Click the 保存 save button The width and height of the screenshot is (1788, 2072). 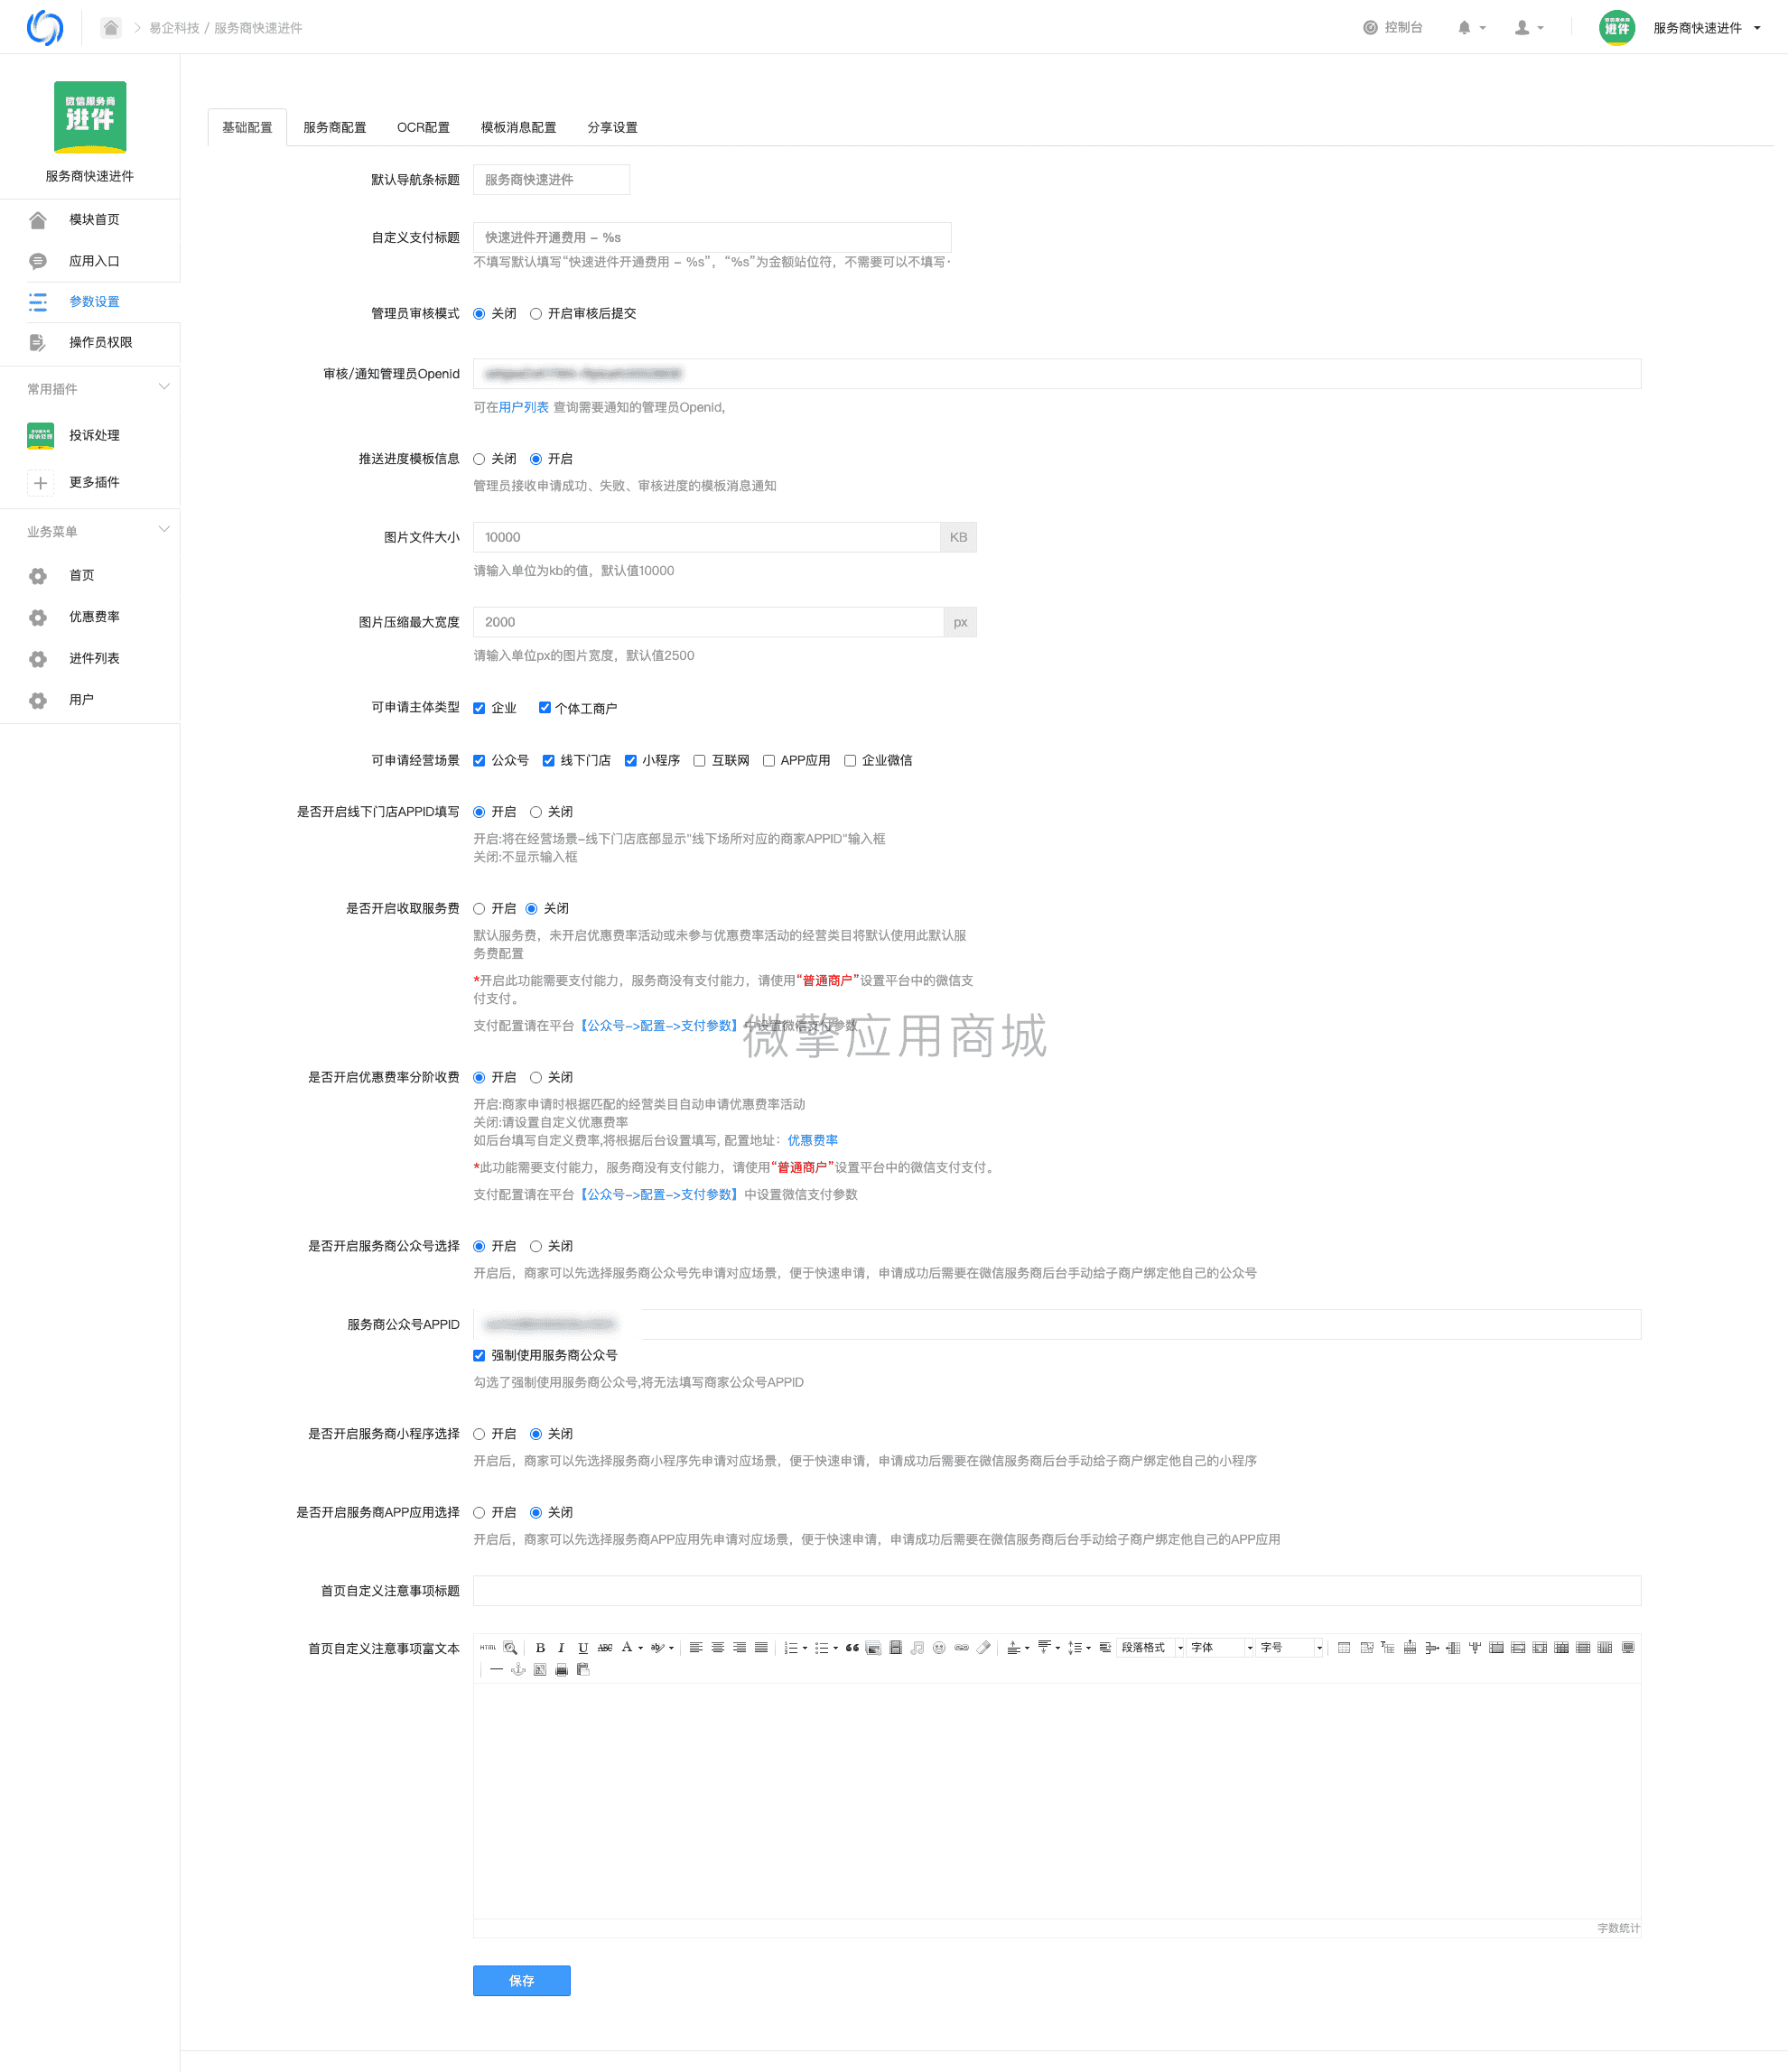521,1981
